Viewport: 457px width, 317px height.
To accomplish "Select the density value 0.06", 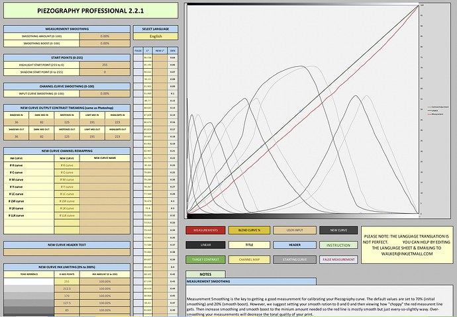I will [x=173, y=65].
